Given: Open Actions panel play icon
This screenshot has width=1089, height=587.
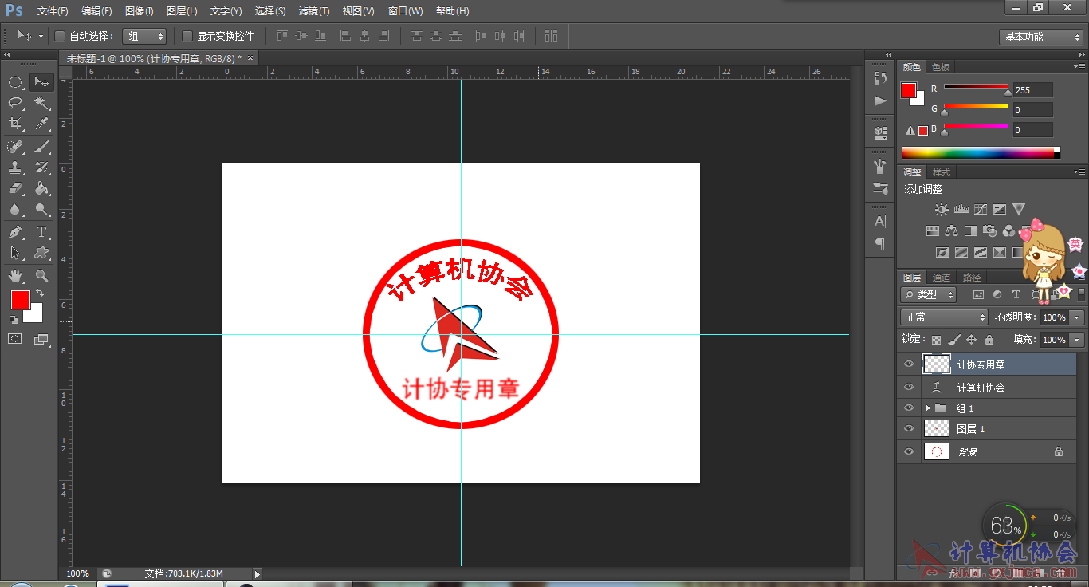Looking at the screenshot, I should coord(880,101).
